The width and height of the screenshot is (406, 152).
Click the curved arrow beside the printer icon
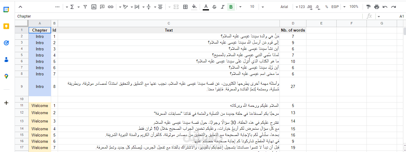(385, 7)
